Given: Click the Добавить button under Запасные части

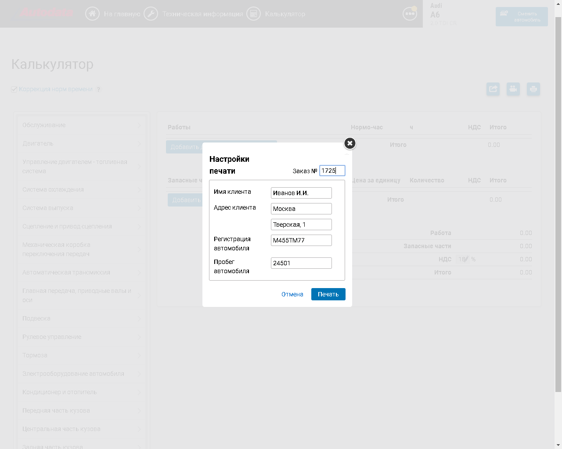Looking at the screenshot, I should click(x=185, y=200).
